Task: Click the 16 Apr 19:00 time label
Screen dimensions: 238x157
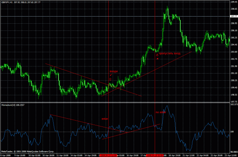Action: pos(132,155)
